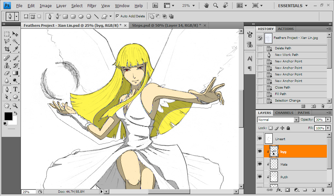Image resolution: width=334 pixels, height=196 pixels.
Task: Open the Image menu
Action: click(46, 6)
